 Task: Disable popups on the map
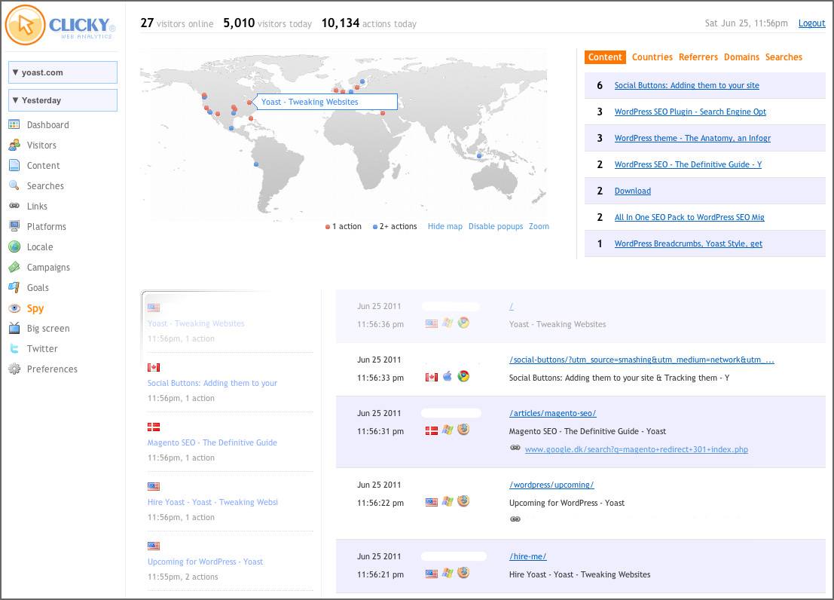point(495,227)
